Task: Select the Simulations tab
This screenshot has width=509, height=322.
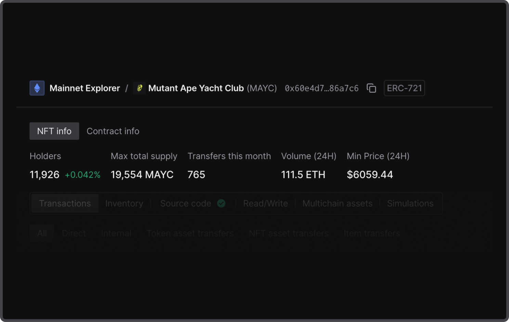Action: pos(410,203)
